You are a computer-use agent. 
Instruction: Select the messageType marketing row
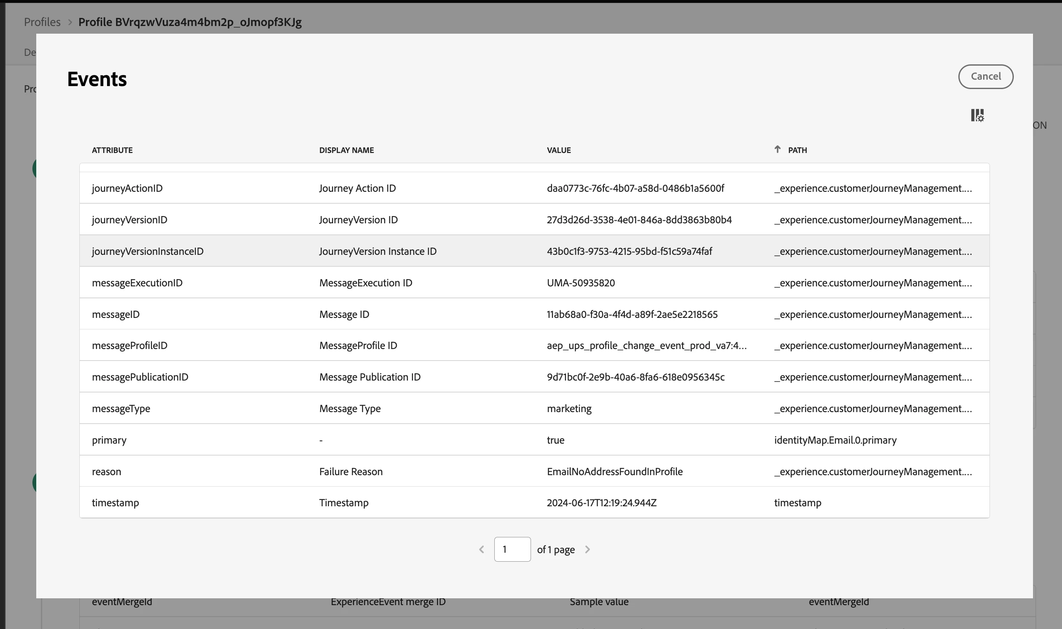tap(569, 409)
